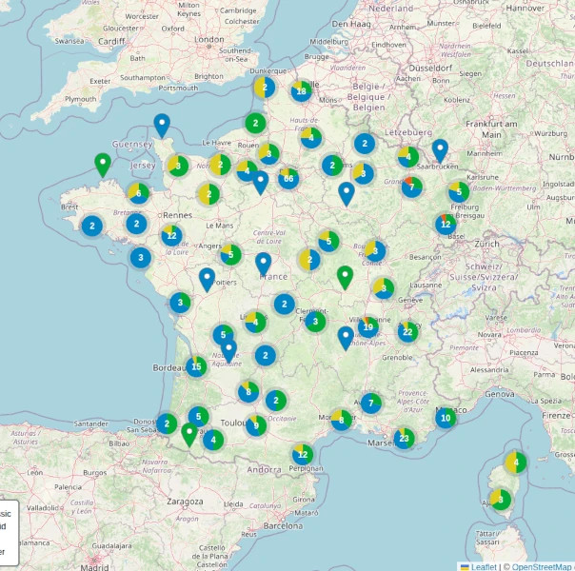Screen dimensions: 575x571
Task: Click the 12 cluster near Perpignan
Action: (x=303, y=454)
